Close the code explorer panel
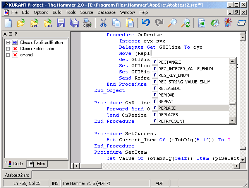Viewport: 249px width, 188px height. 5,34
